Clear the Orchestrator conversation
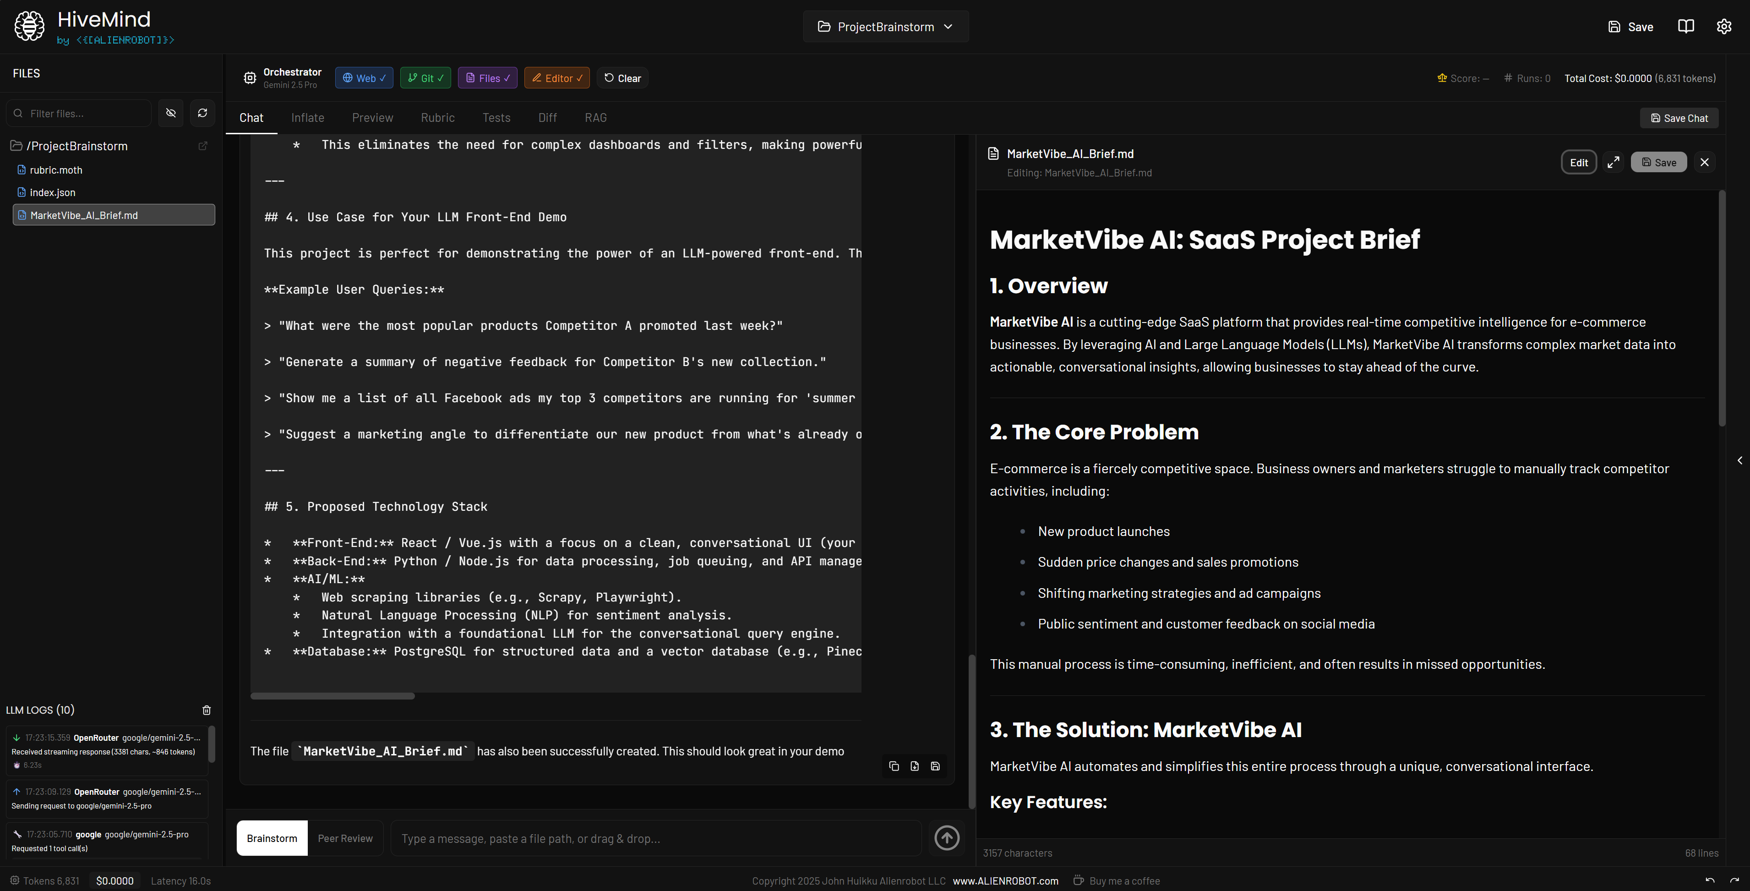Screen dimensions: 1750x891 tap(622, 77)
